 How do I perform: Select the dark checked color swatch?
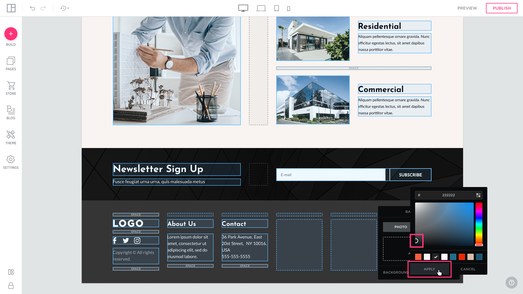[x=436, y=257]
